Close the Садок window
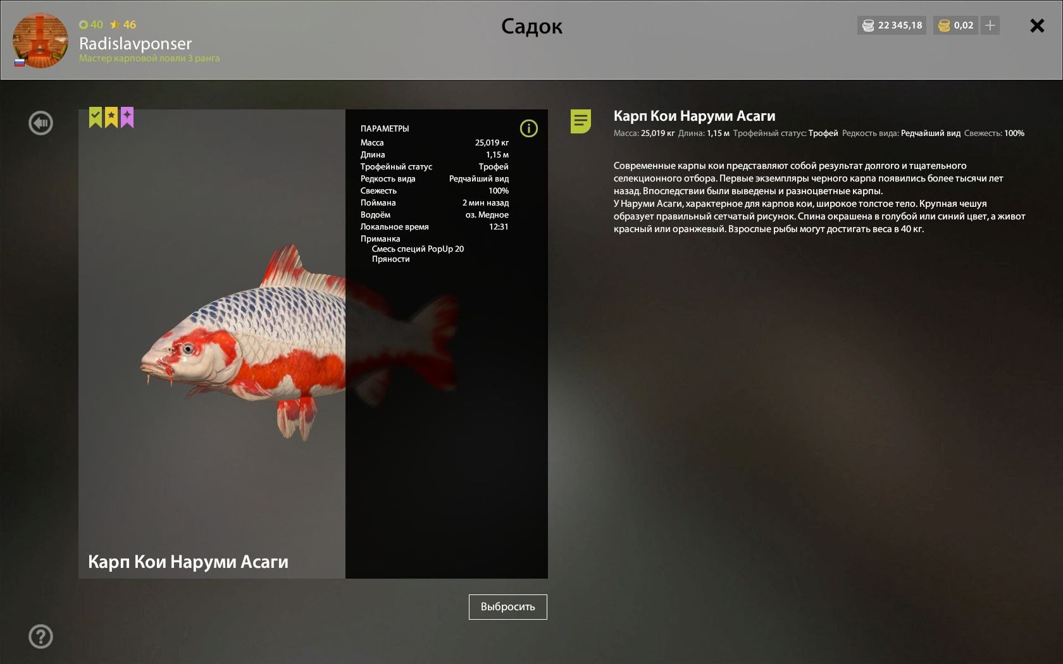Screen dimensions: 1063x664 (x=1037, y=25)
